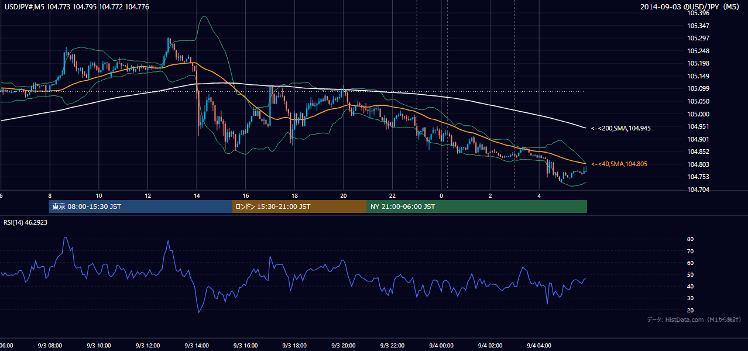Viewport: 748px width, 351px height.
Task: Click the RSI axis level 60
Action: [x=691, y=263]
